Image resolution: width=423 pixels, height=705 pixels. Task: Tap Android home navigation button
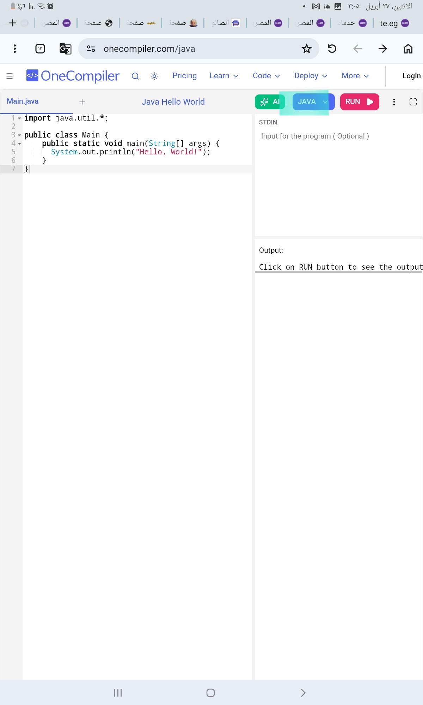pyautogui.click(x=211, y=693)
